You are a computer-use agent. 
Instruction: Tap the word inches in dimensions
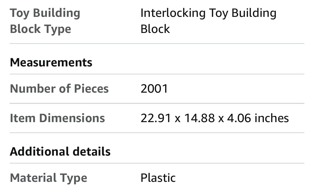272,118
